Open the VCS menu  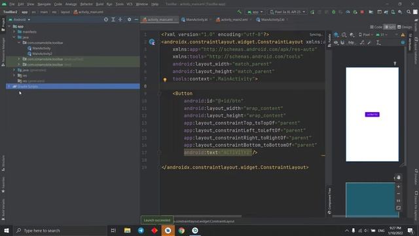[x=130, y=4]
